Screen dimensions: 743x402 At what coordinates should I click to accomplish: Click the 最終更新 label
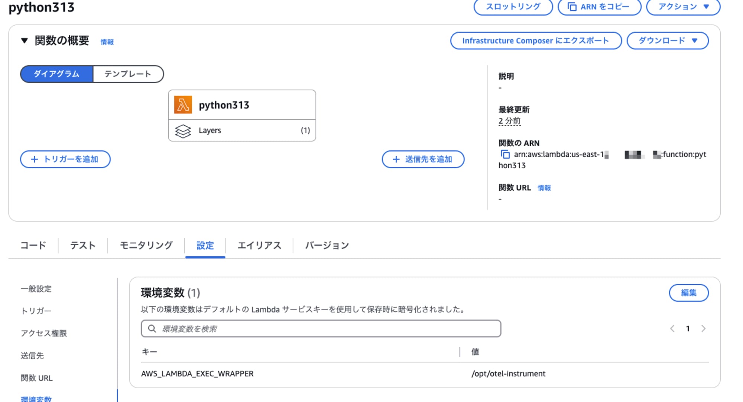[514, 110]
